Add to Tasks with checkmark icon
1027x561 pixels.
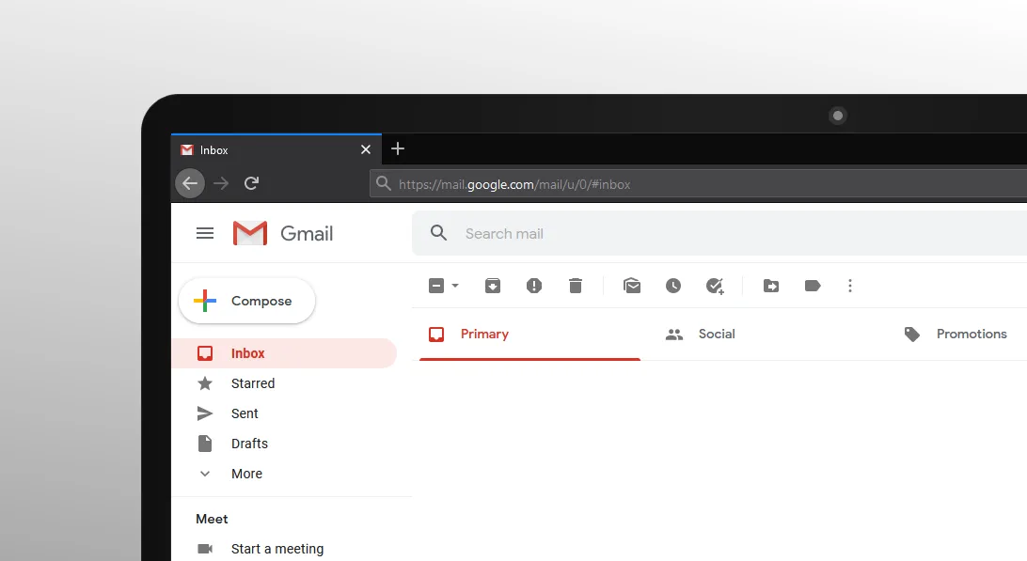click(x=715, y=286)
